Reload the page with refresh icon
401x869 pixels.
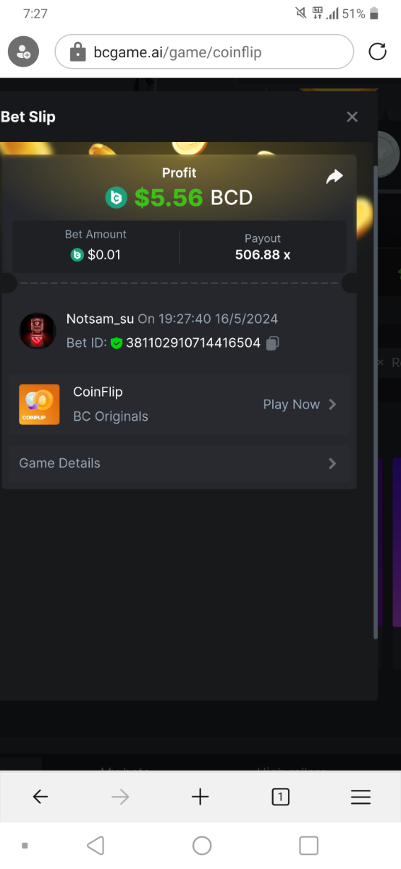pos(377,51)
